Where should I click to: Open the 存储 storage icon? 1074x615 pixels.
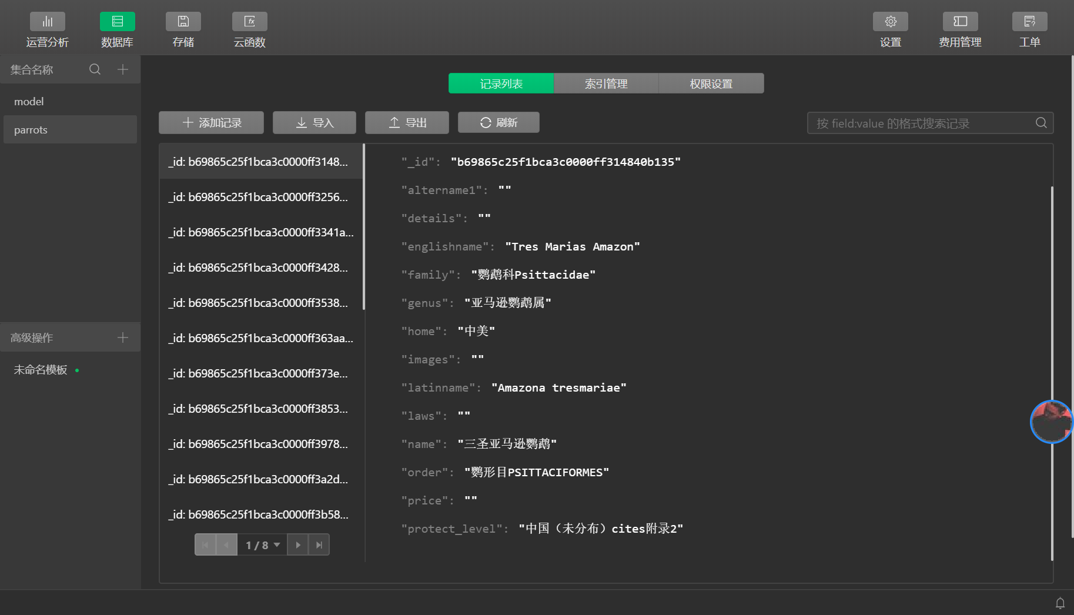tap(183, 22)
